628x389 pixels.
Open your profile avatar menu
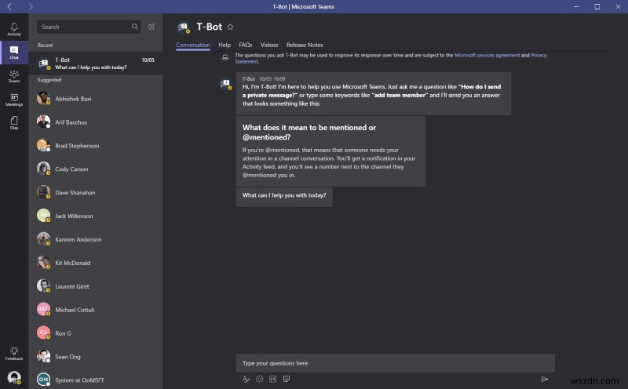[14, 377]
